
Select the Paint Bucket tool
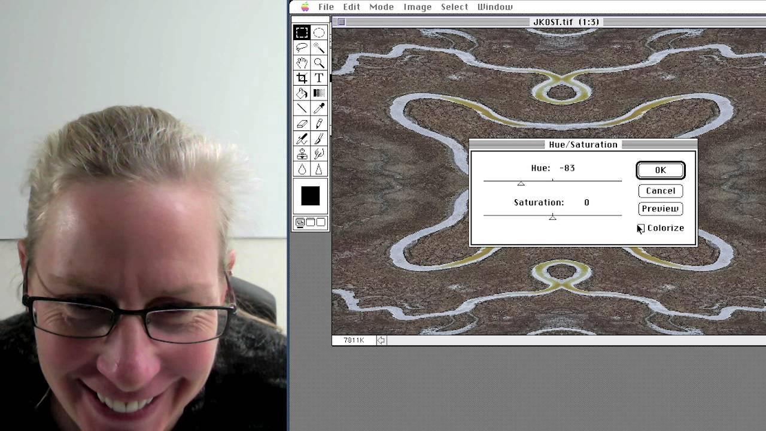coord(302,93)
